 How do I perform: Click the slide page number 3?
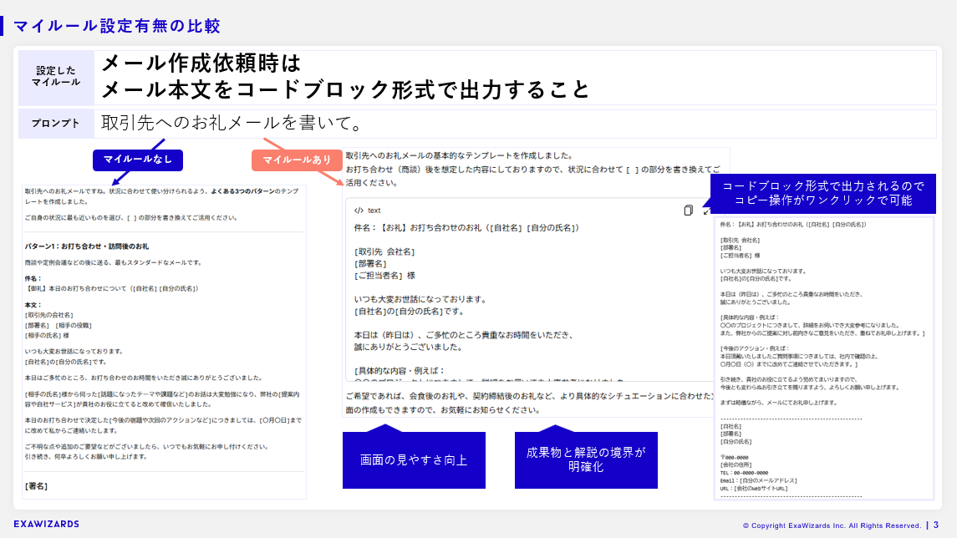coord(935,525)
